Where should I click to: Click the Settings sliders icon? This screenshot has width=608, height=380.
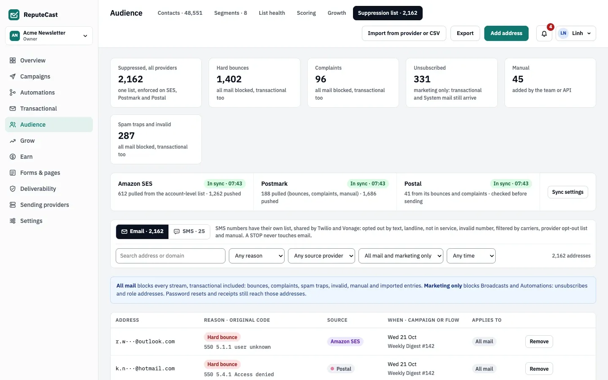13,221
